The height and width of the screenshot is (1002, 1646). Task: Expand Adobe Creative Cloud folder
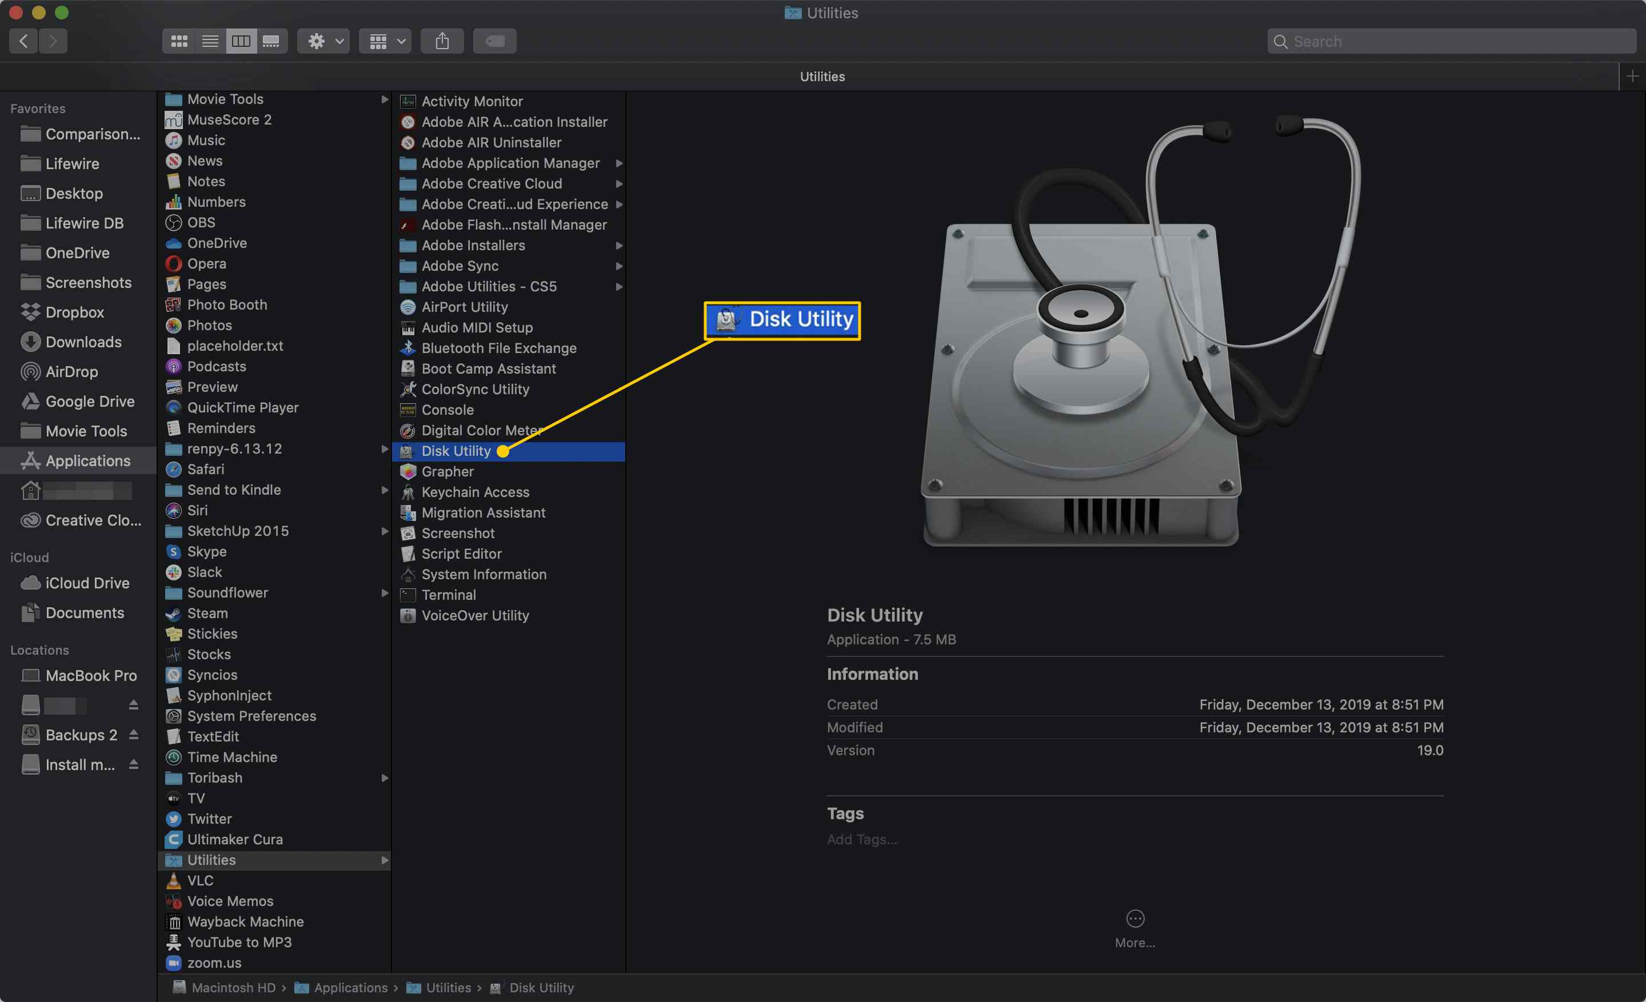[620, 183]
